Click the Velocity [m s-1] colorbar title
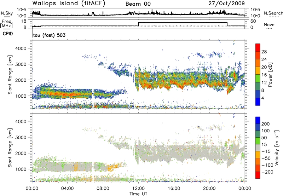The width and height of the screenshot is (283, 196). (x=277, y=148)
